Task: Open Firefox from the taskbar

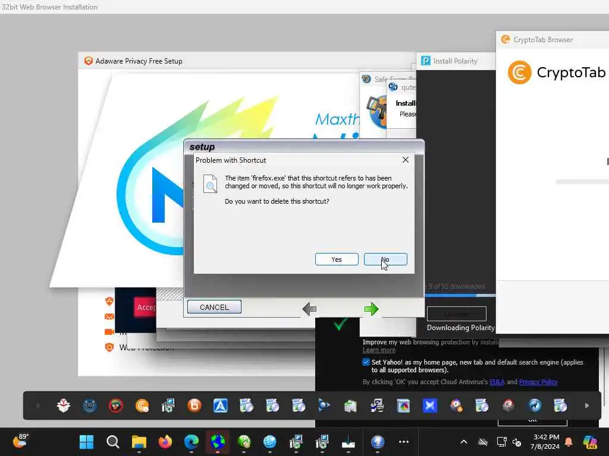Action: [165, 442]
